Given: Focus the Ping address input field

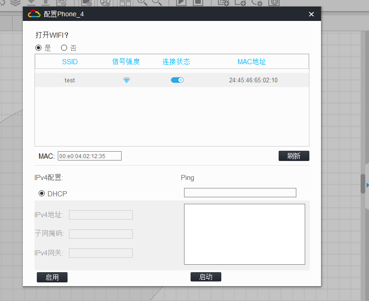Looking at the screenshot, I should point(240,193).
